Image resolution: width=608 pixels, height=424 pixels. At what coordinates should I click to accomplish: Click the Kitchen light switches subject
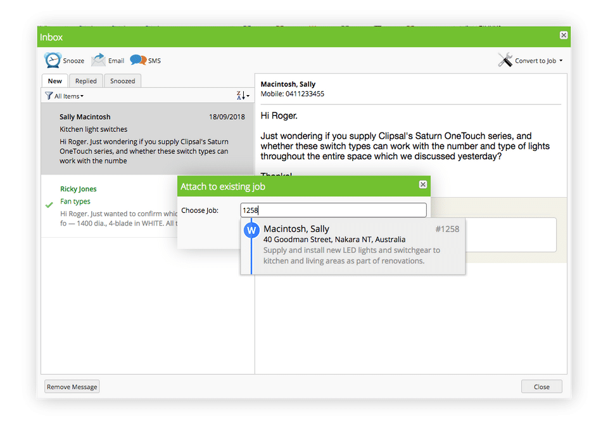[x=94, y=129]
